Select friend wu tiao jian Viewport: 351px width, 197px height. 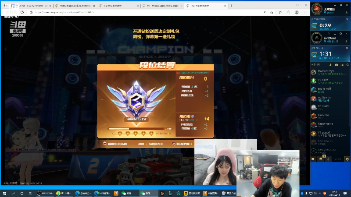pyautogui.click(x=330, y=99)
